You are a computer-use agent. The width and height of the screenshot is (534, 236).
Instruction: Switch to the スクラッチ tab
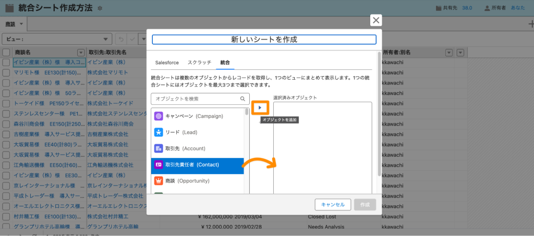point(200,63)
